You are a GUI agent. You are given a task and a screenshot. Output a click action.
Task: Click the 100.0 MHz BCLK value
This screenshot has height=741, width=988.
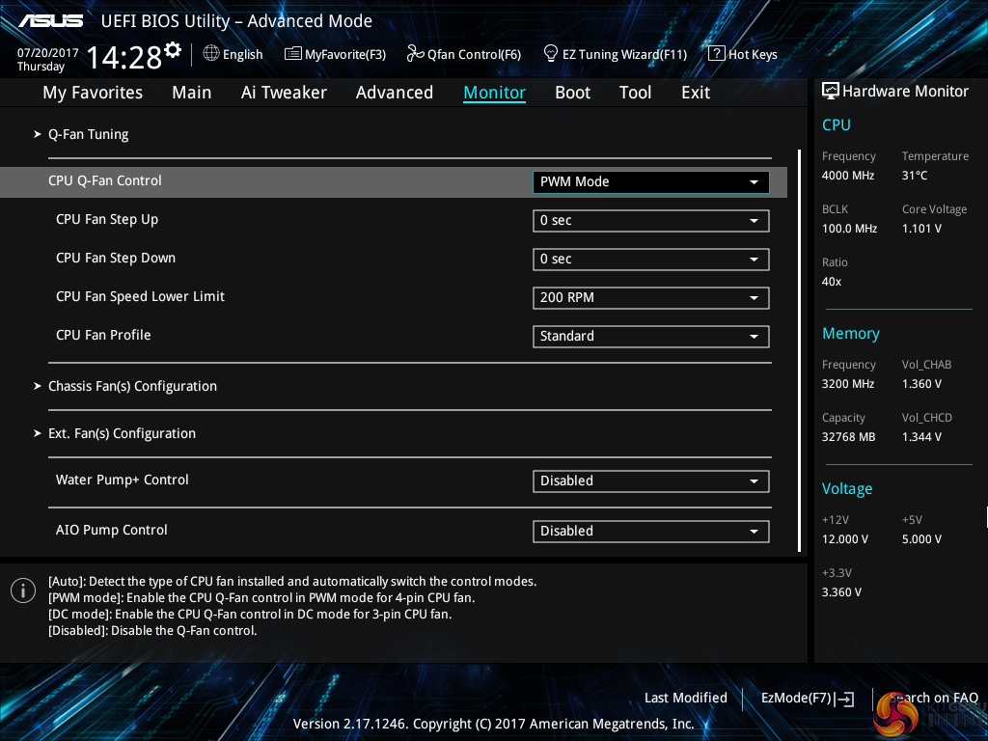(849, 229)
